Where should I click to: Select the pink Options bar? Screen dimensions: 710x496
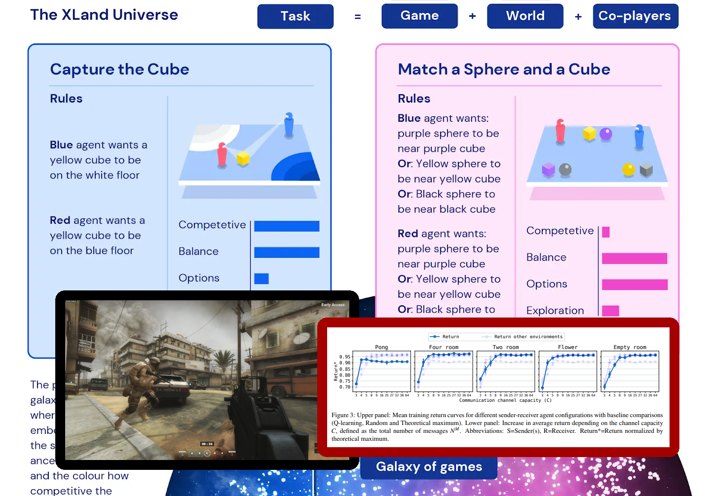point(635,284)
